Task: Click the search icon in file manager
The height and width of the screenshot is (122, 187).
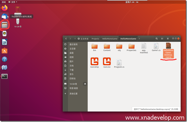Action: [x=157, y=39]
